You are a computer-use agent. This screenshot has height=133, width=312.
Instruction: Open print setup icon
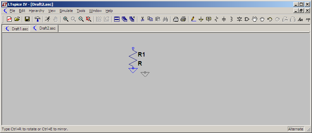[176, 19]
